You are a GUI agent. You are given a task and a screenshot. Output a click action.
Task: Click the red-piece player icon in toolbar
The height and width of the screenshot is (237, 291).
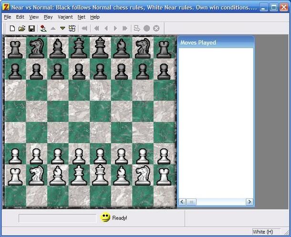coord(43,29)
